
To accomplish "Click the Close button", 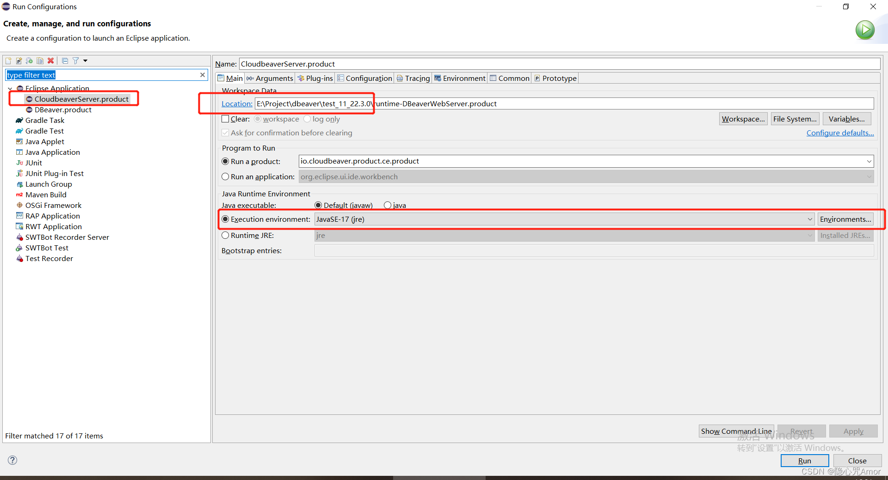I will (857, 461).
